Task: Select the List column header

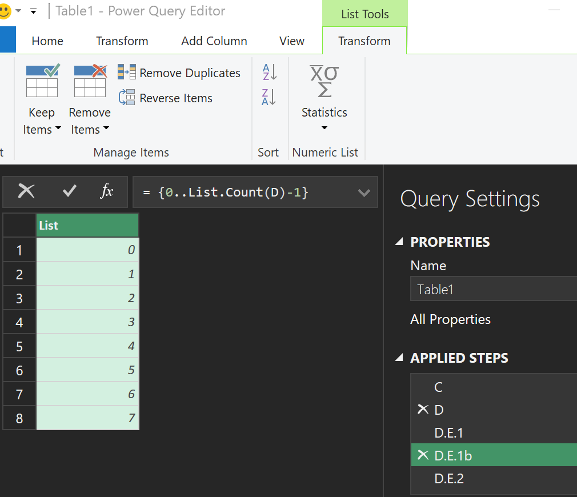Action: pos(87,225)
